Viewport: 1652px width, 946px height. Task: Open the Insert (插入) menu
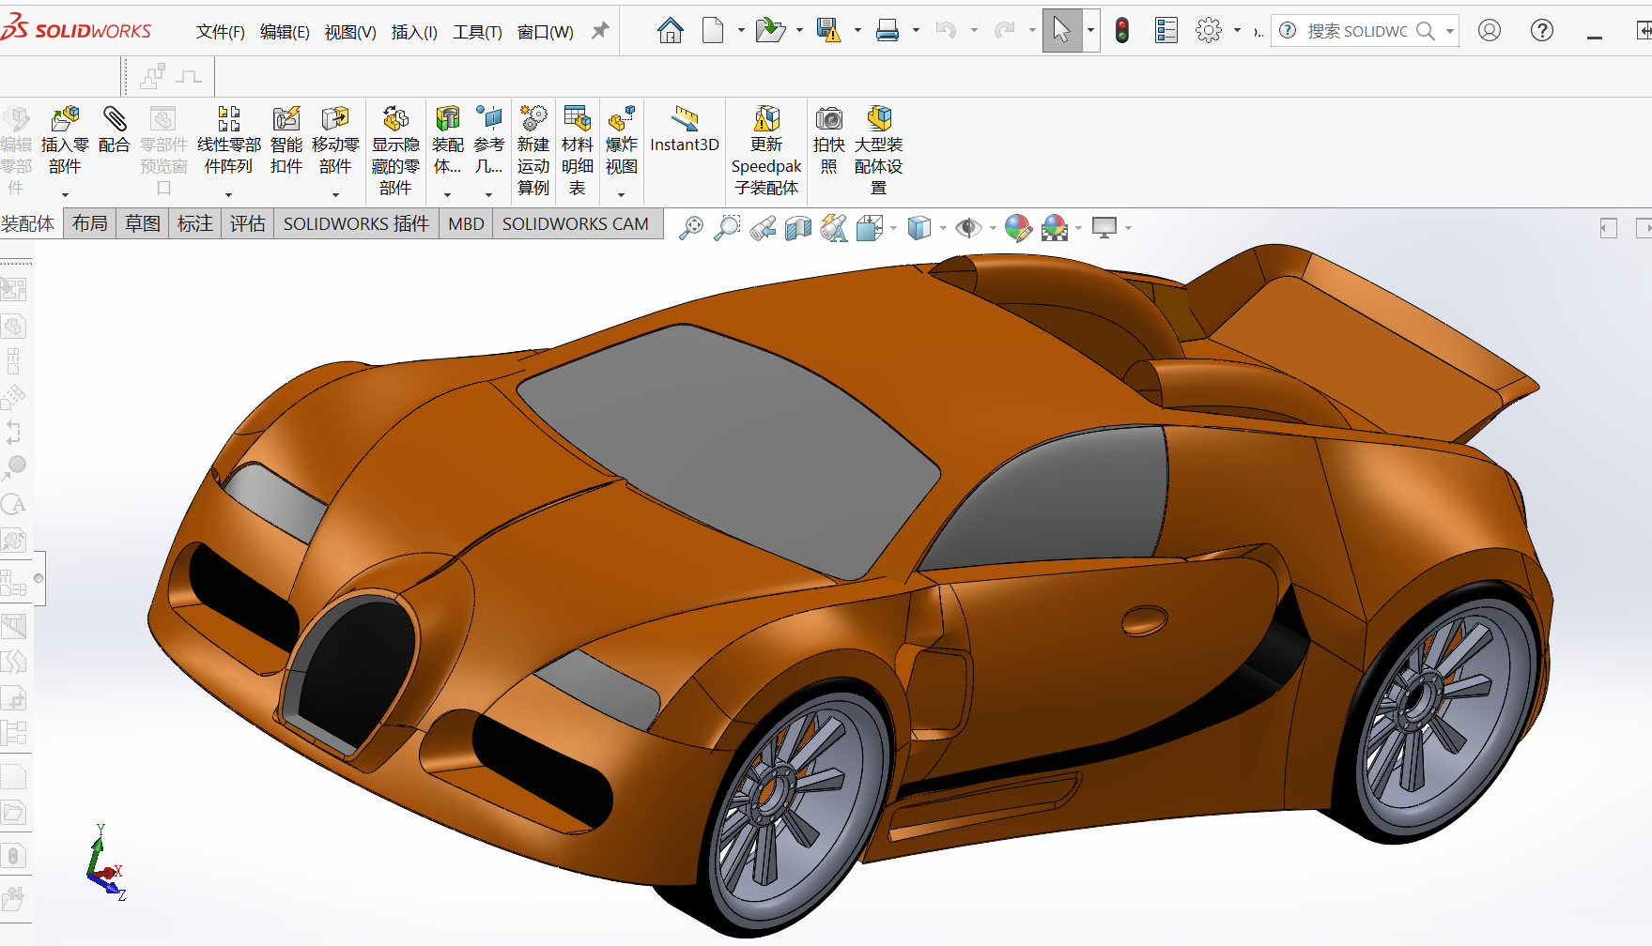tap(414, 32)
